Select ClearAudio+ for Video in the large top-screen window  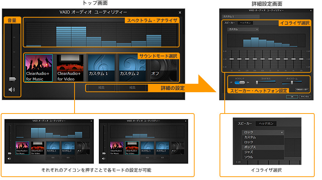pos(70,68)
